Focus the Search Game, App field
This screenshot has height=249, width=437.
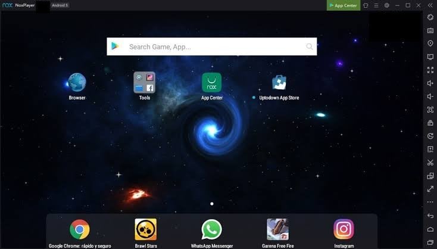point(212,46)
